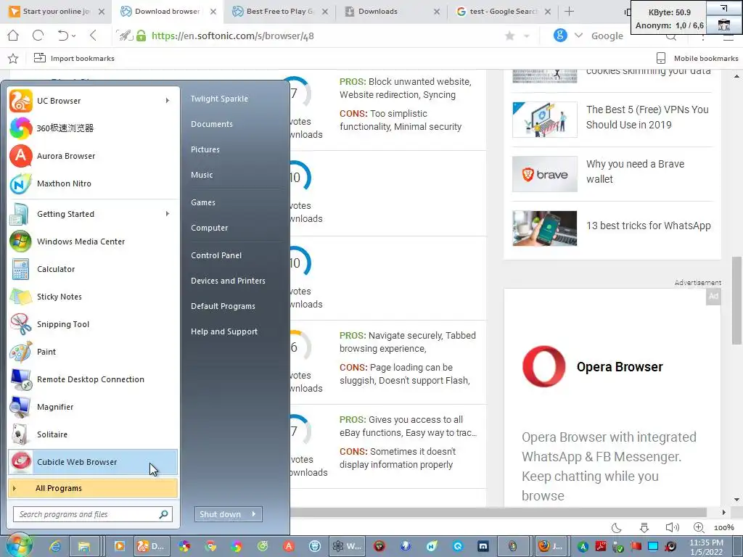Open UC Browser from the Start menu

[x=93, y=101]
